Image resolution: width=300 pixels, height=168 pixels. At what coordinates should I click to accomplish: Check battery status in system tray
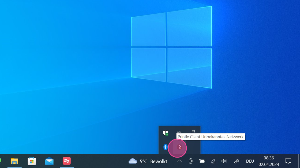202,161
